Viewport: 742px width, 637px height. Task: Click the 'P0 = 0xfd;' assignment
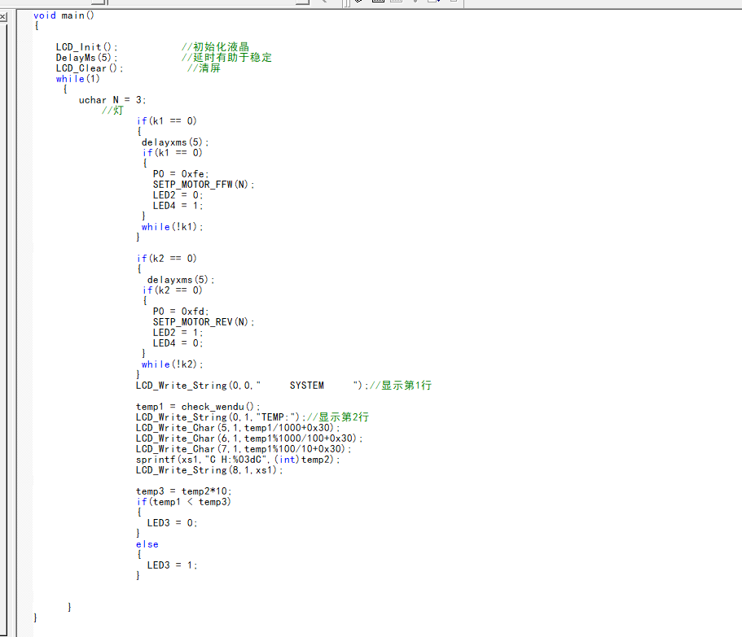(181, 312)
